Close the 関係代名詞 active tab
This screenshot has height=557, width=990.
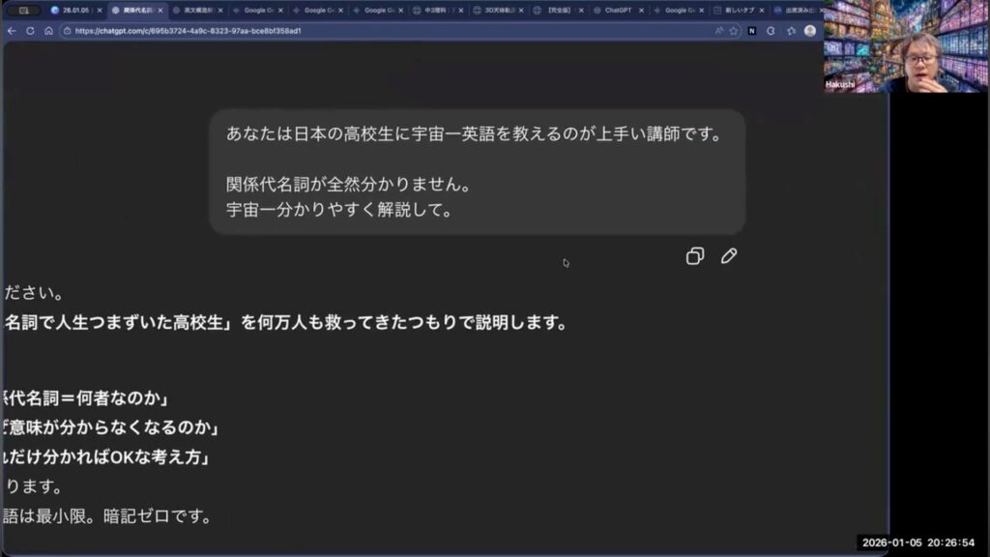click(160, 10)
